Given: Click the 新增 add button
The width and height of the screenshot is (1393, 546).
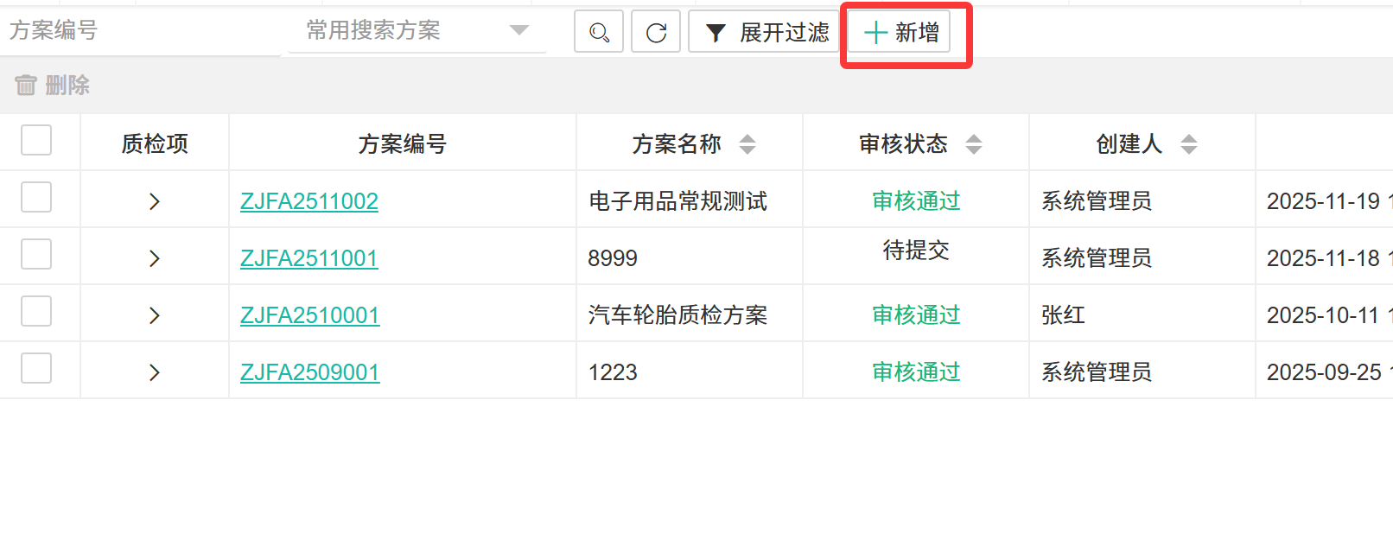Looking at the screenshot, I should coord(900,32).
